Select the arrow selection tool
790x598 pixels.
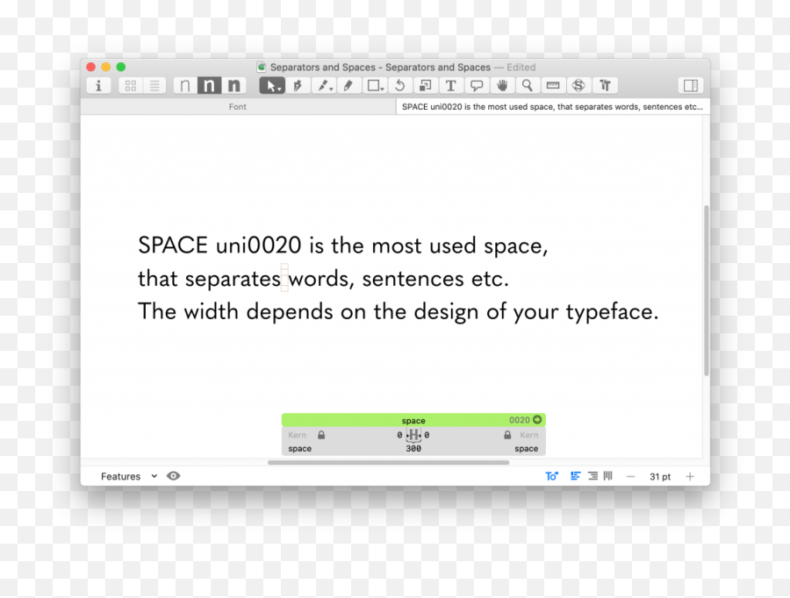point(272,86)
